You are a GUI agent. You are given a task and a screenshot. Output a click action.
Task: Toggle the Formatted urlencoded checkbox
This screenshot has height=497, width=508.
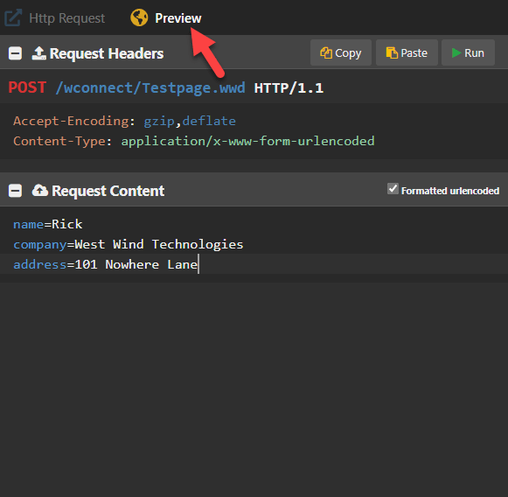click(393, 189)
